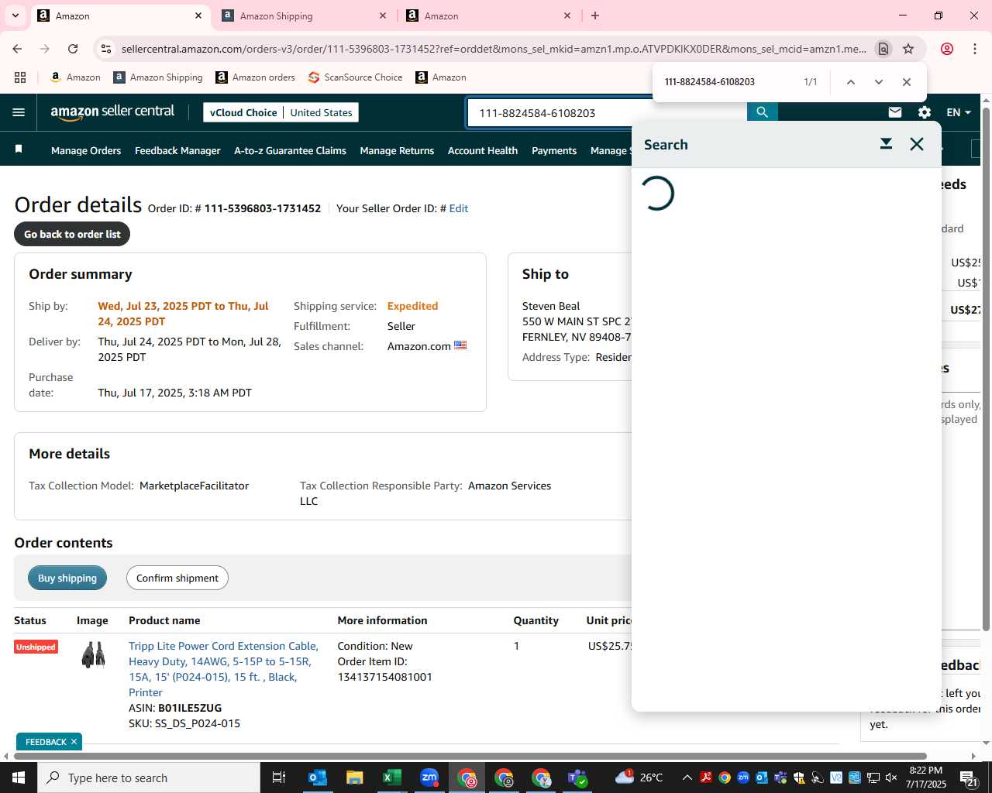Open Manage Returns menu
The image size is (992, 793).
coord(397,150)
